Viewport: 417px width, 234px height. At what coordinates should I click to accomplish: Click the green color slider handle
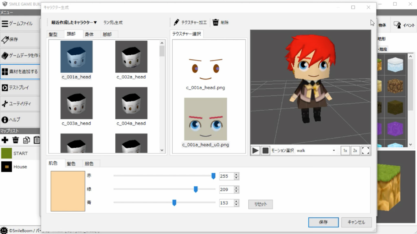(x=196, y=189)
